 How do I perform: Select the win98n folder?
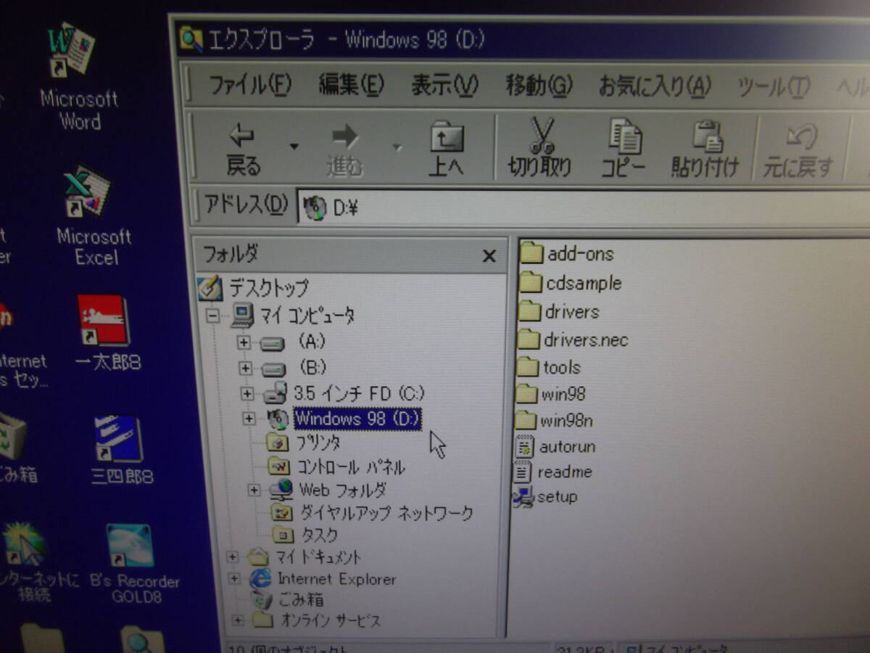click(555, 420)
